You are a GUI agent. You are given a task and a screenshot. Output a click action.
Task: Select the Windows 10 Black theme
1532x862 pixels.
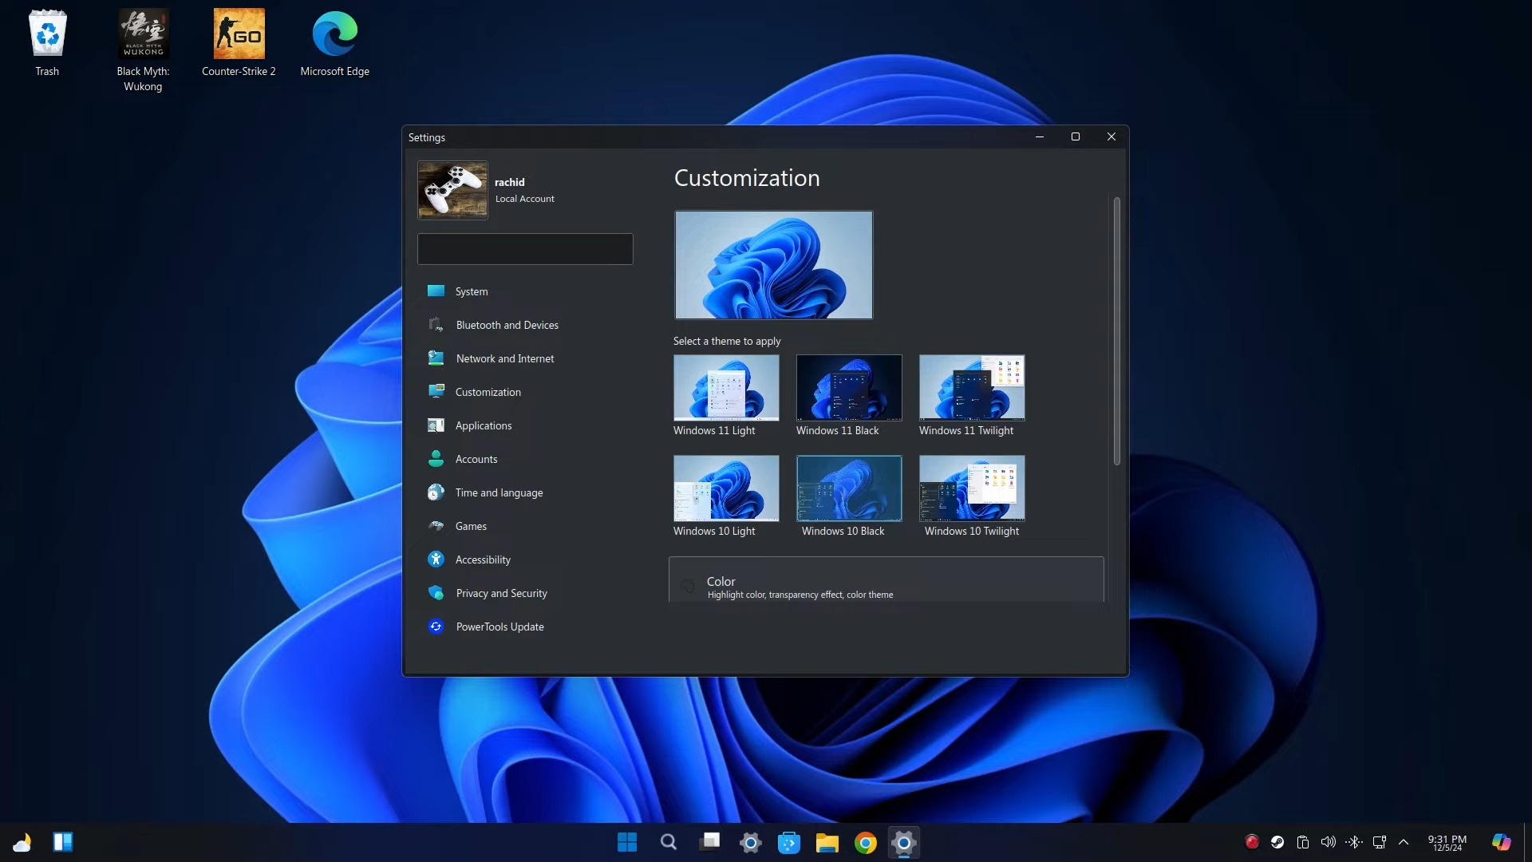(x=849, y=488)
